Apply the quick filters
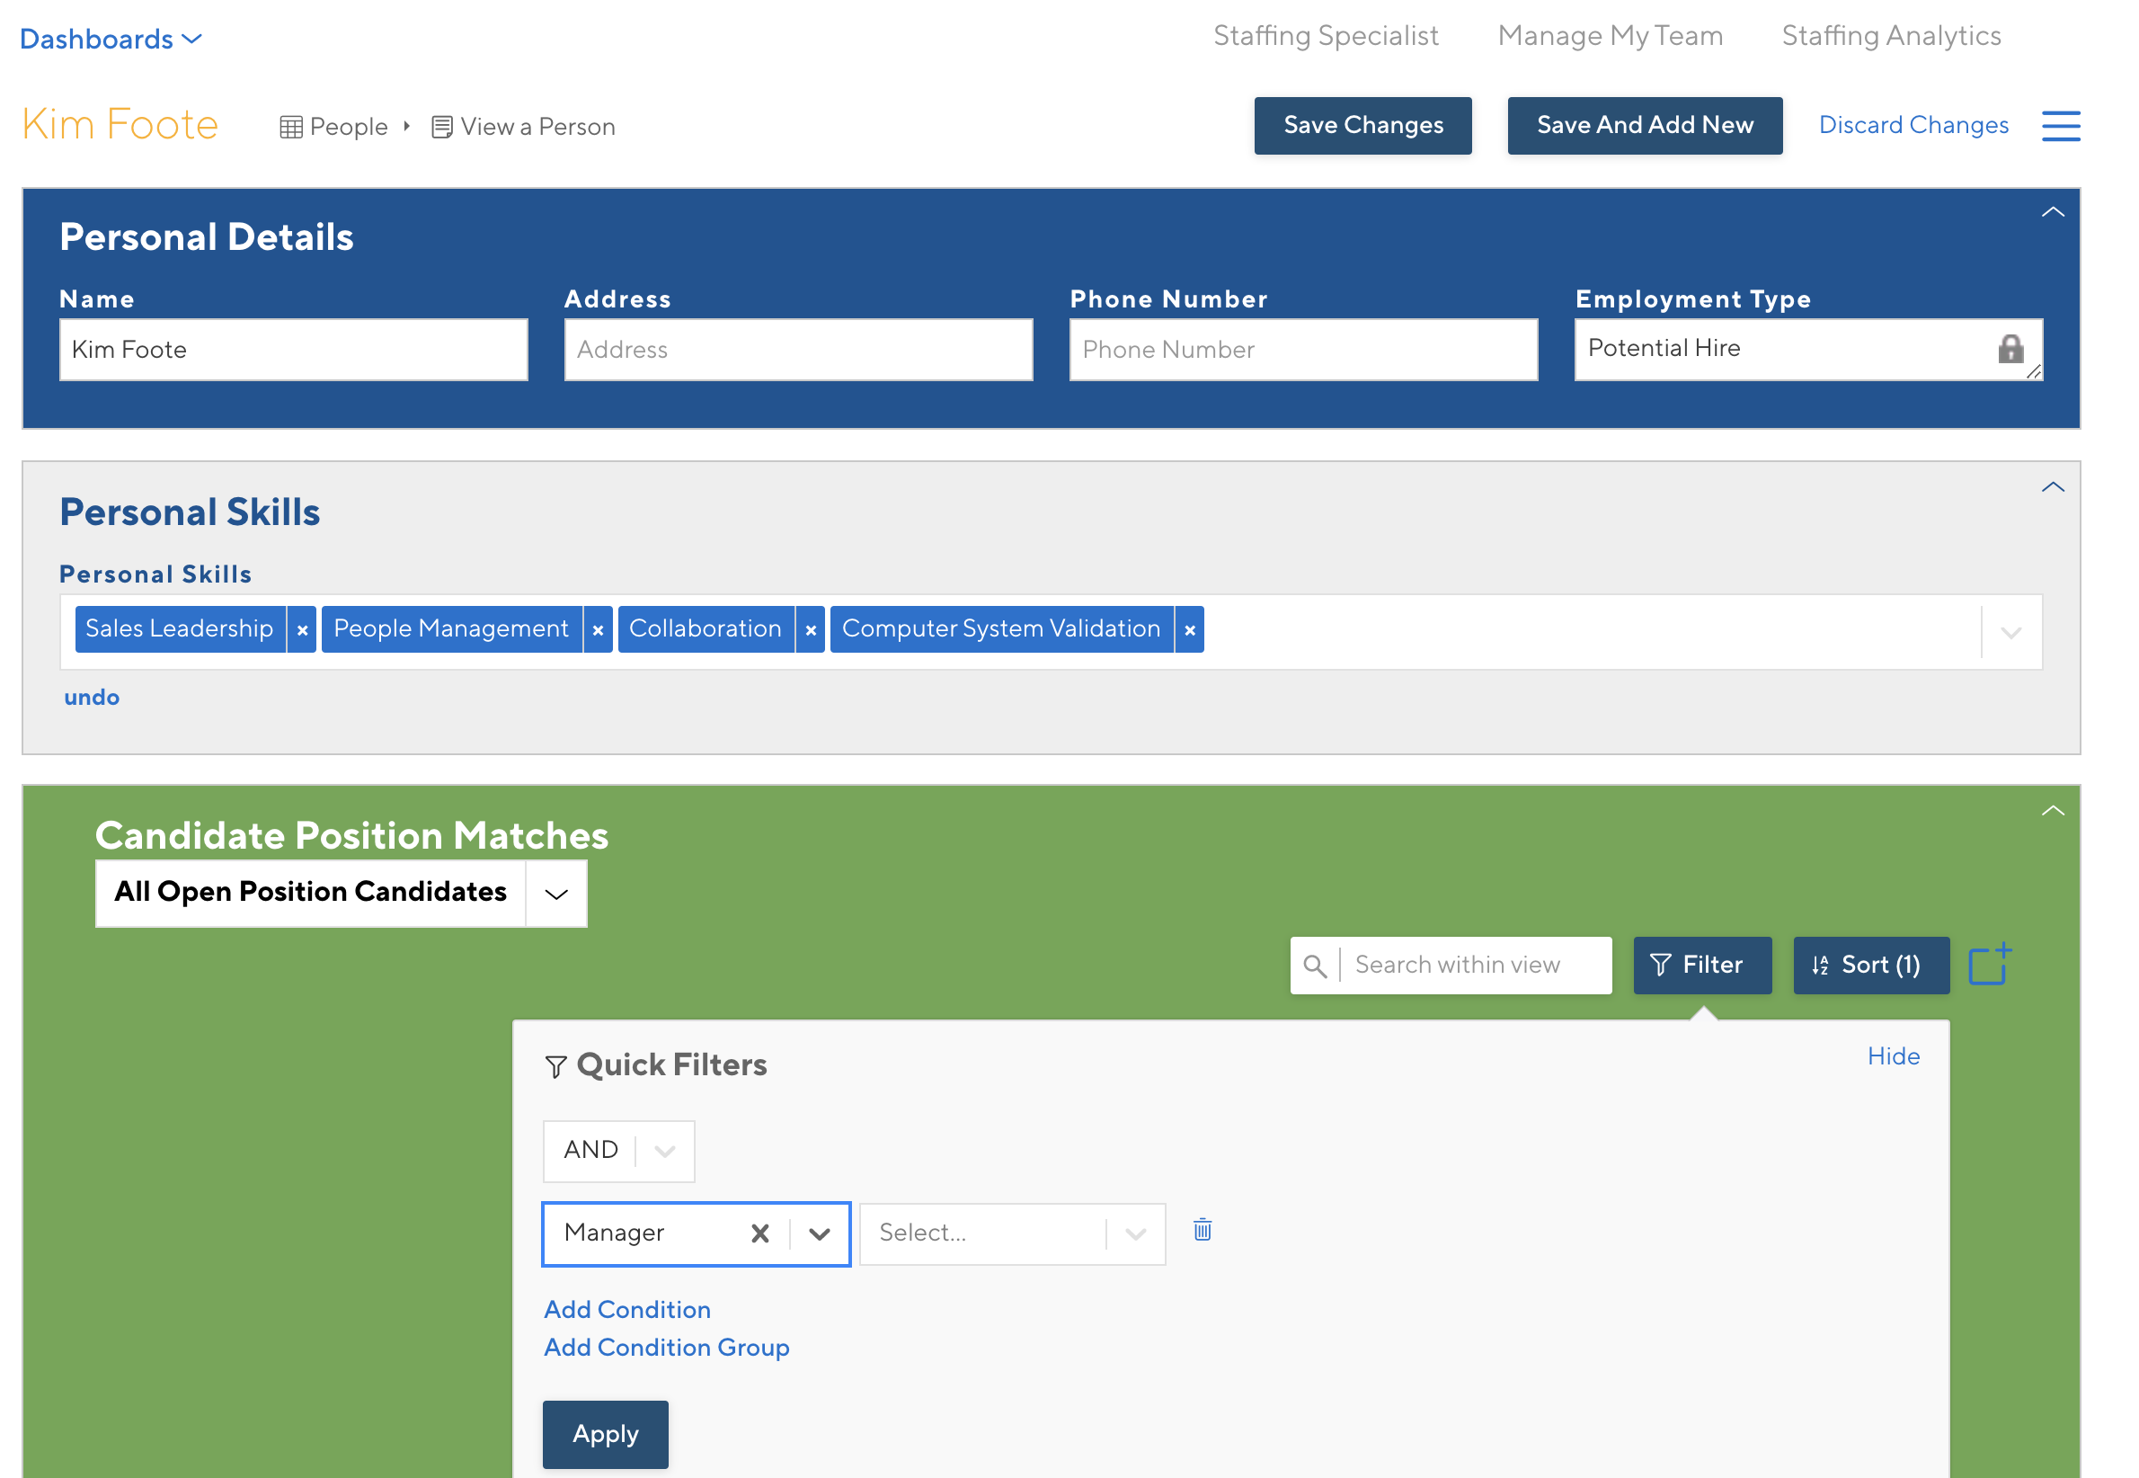2139x1478 pixels. click(606, 1435)
